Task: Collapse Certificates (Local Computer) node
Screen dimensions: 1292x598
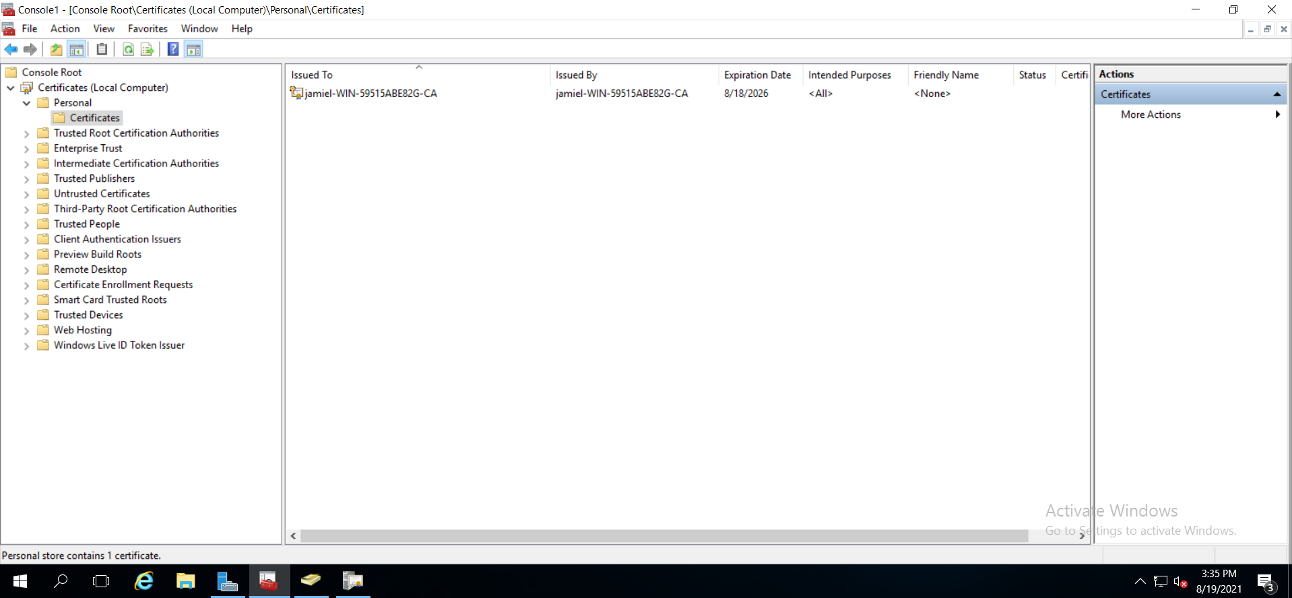Action: coord(11,88)
